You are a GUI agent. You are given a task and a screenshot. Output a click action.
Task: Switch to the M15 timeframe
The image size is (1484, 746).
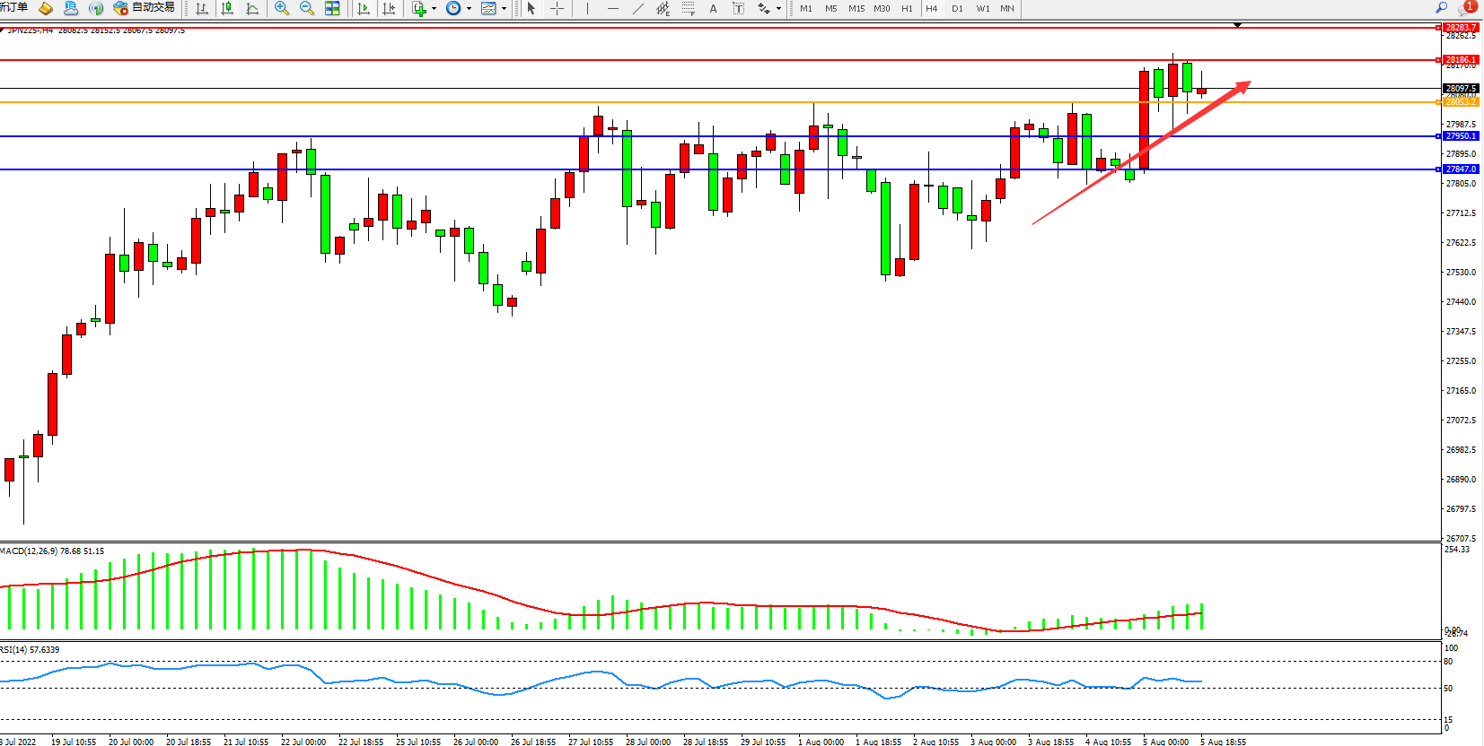pyautogui.click(x=856, y=9)
